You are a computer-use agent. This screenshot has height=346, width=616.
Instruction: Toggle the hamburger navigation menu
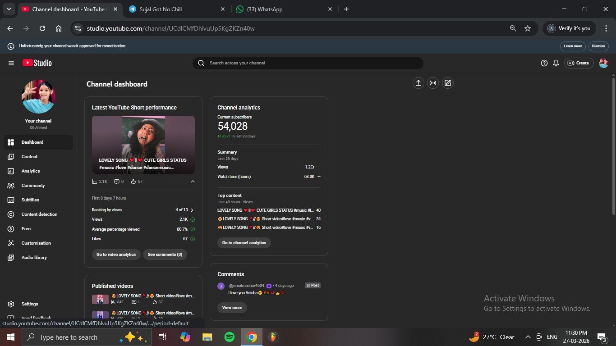11,63
